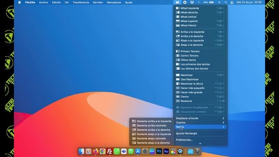This screenshot has height=157, width=279.
Task: Open Control Center in the menu bar
Action: coord(232,2)
